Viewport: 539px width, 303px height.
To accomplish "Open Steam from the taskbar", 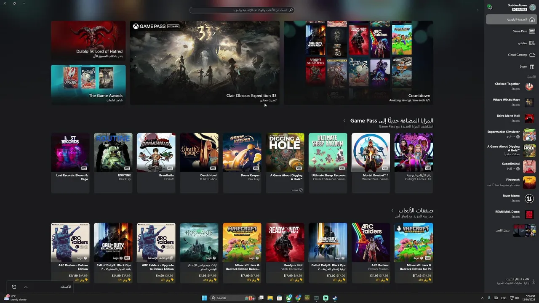I will [x=335, y=298].
